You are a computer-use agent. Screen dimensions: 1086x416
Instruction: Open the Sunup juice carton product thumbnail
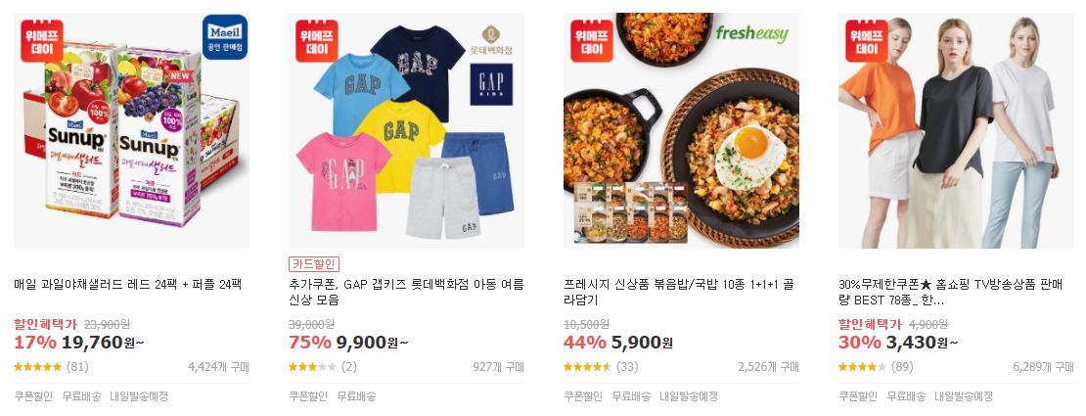132,130
